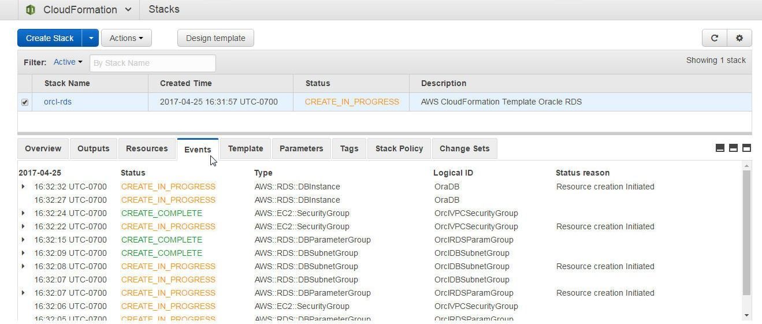Click the AWS CloudFormation Template Oracle RDS description
Image resolution: width=762 pixels, height=324 pixels.
coord(501,102)
